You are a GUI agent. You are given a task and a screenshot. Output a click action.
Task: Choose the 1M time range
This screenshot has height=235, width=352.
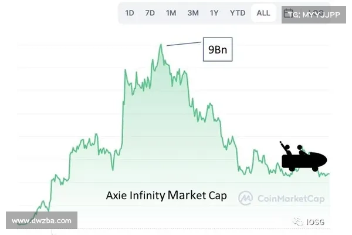coord(171,13)
